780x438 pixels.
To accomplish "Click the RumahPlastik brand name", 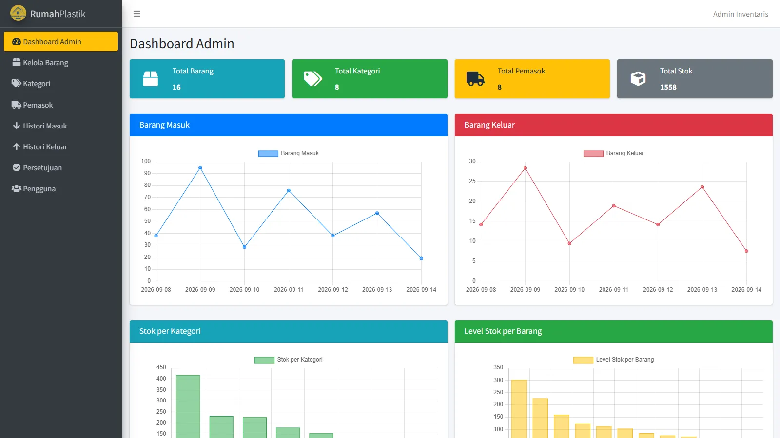I will click(58, 14).
